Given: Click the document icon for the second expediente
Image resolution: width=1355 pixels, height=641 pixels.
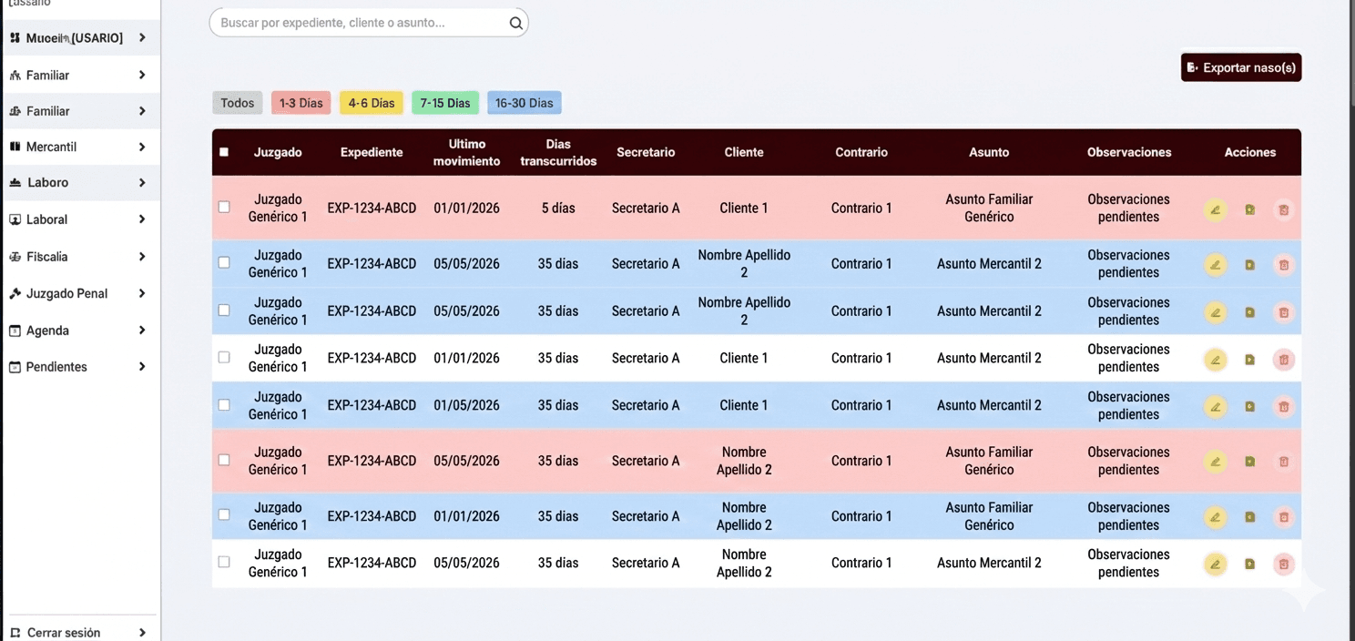Looking at the screenshot, I should (1249, 265).
